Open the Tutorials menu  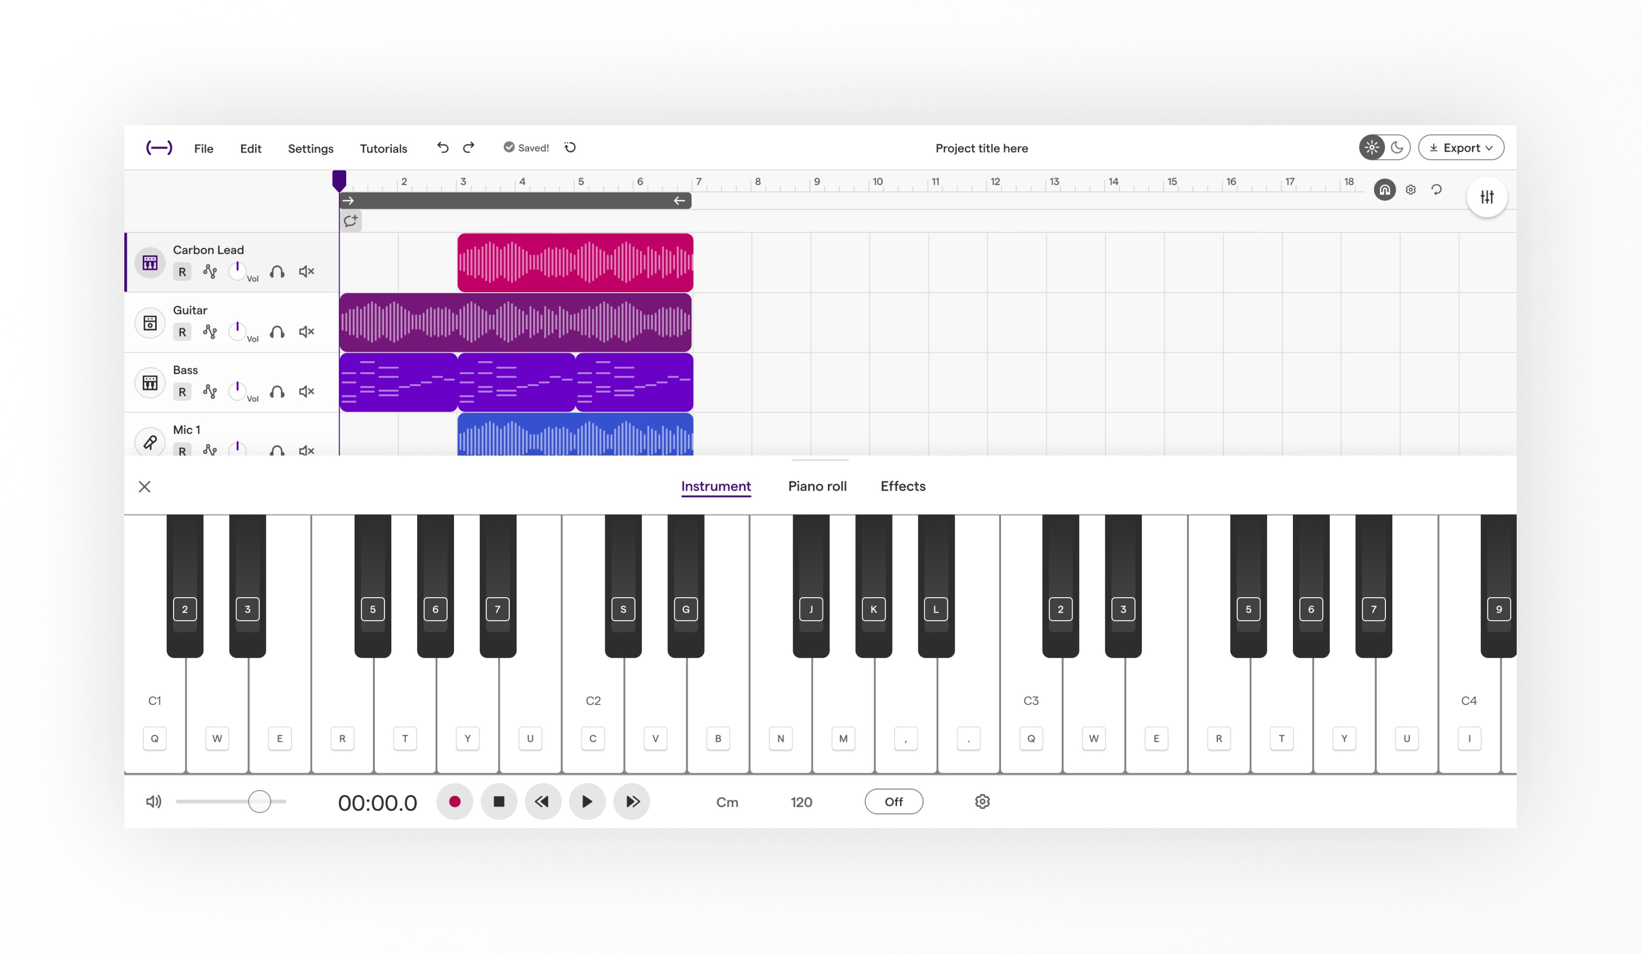pos(383,149)
